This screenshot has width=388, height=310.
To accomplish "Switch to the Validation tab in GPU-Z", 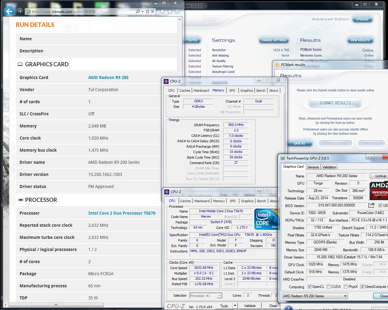I will click(x=329, y=167).
